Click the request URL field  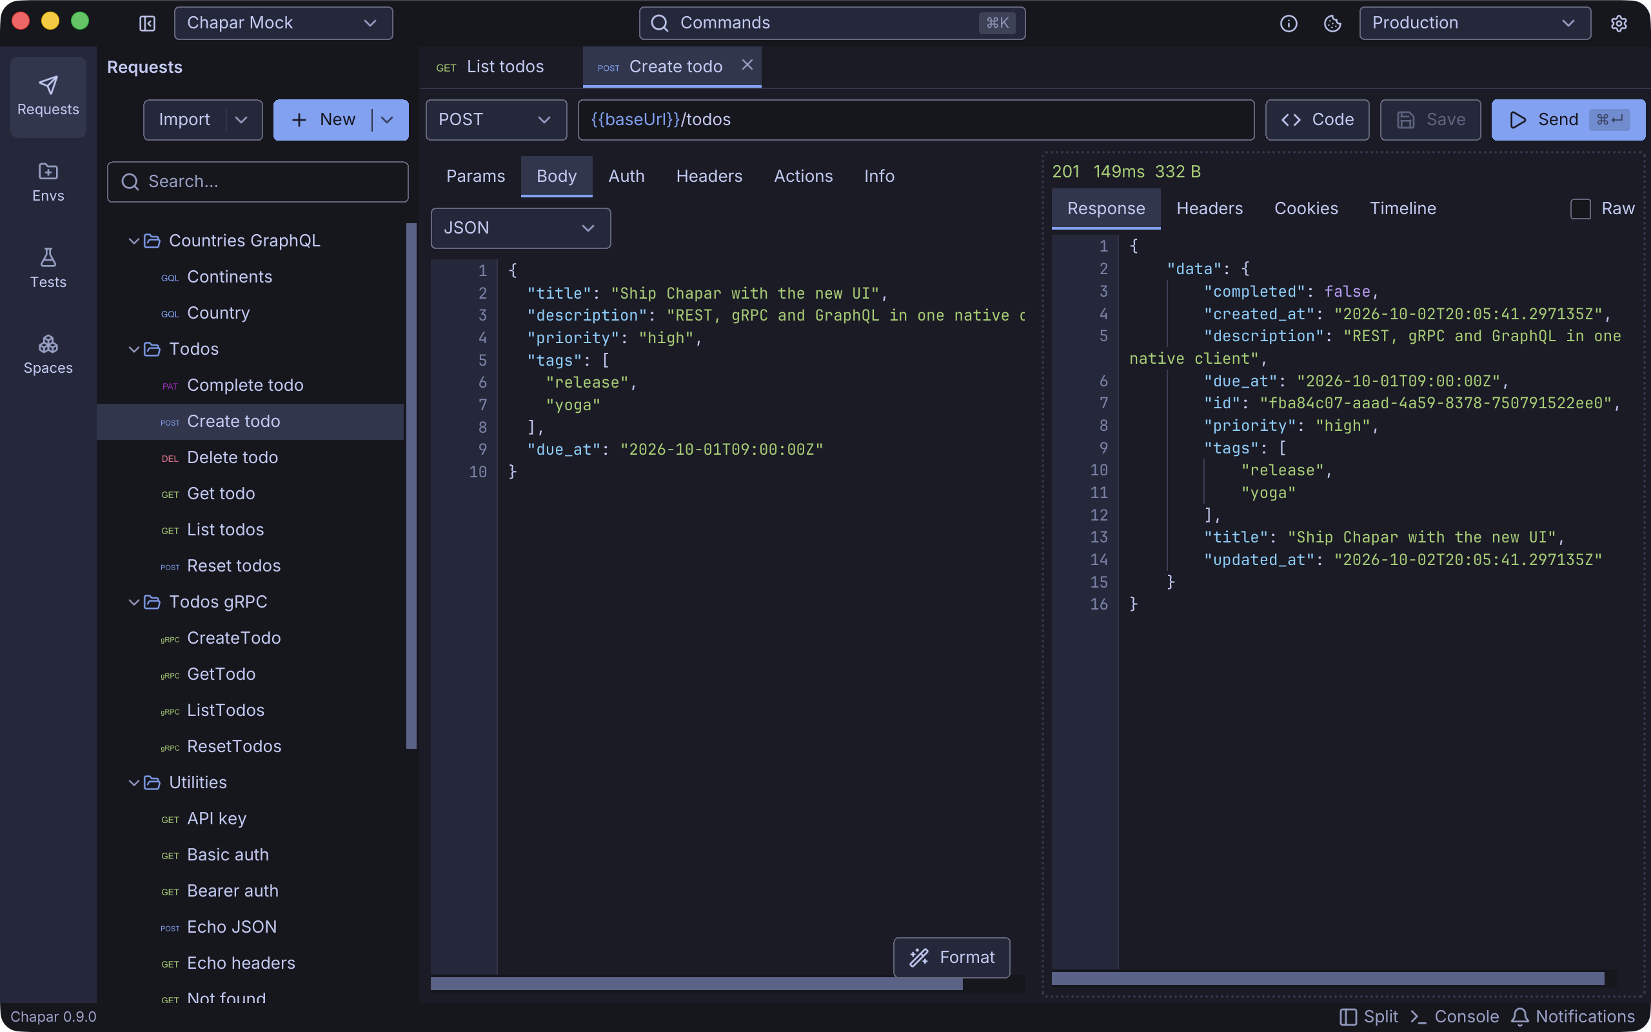(916, 119)
